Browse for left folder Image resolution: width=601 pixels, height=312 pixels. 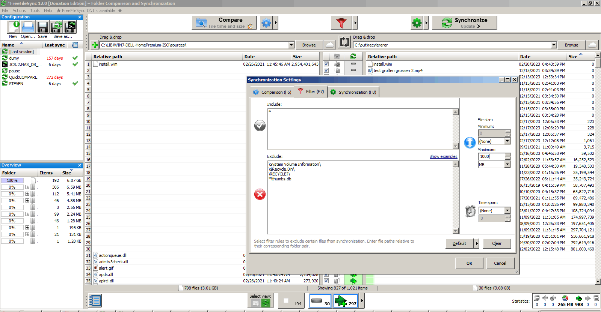[309, 45]
